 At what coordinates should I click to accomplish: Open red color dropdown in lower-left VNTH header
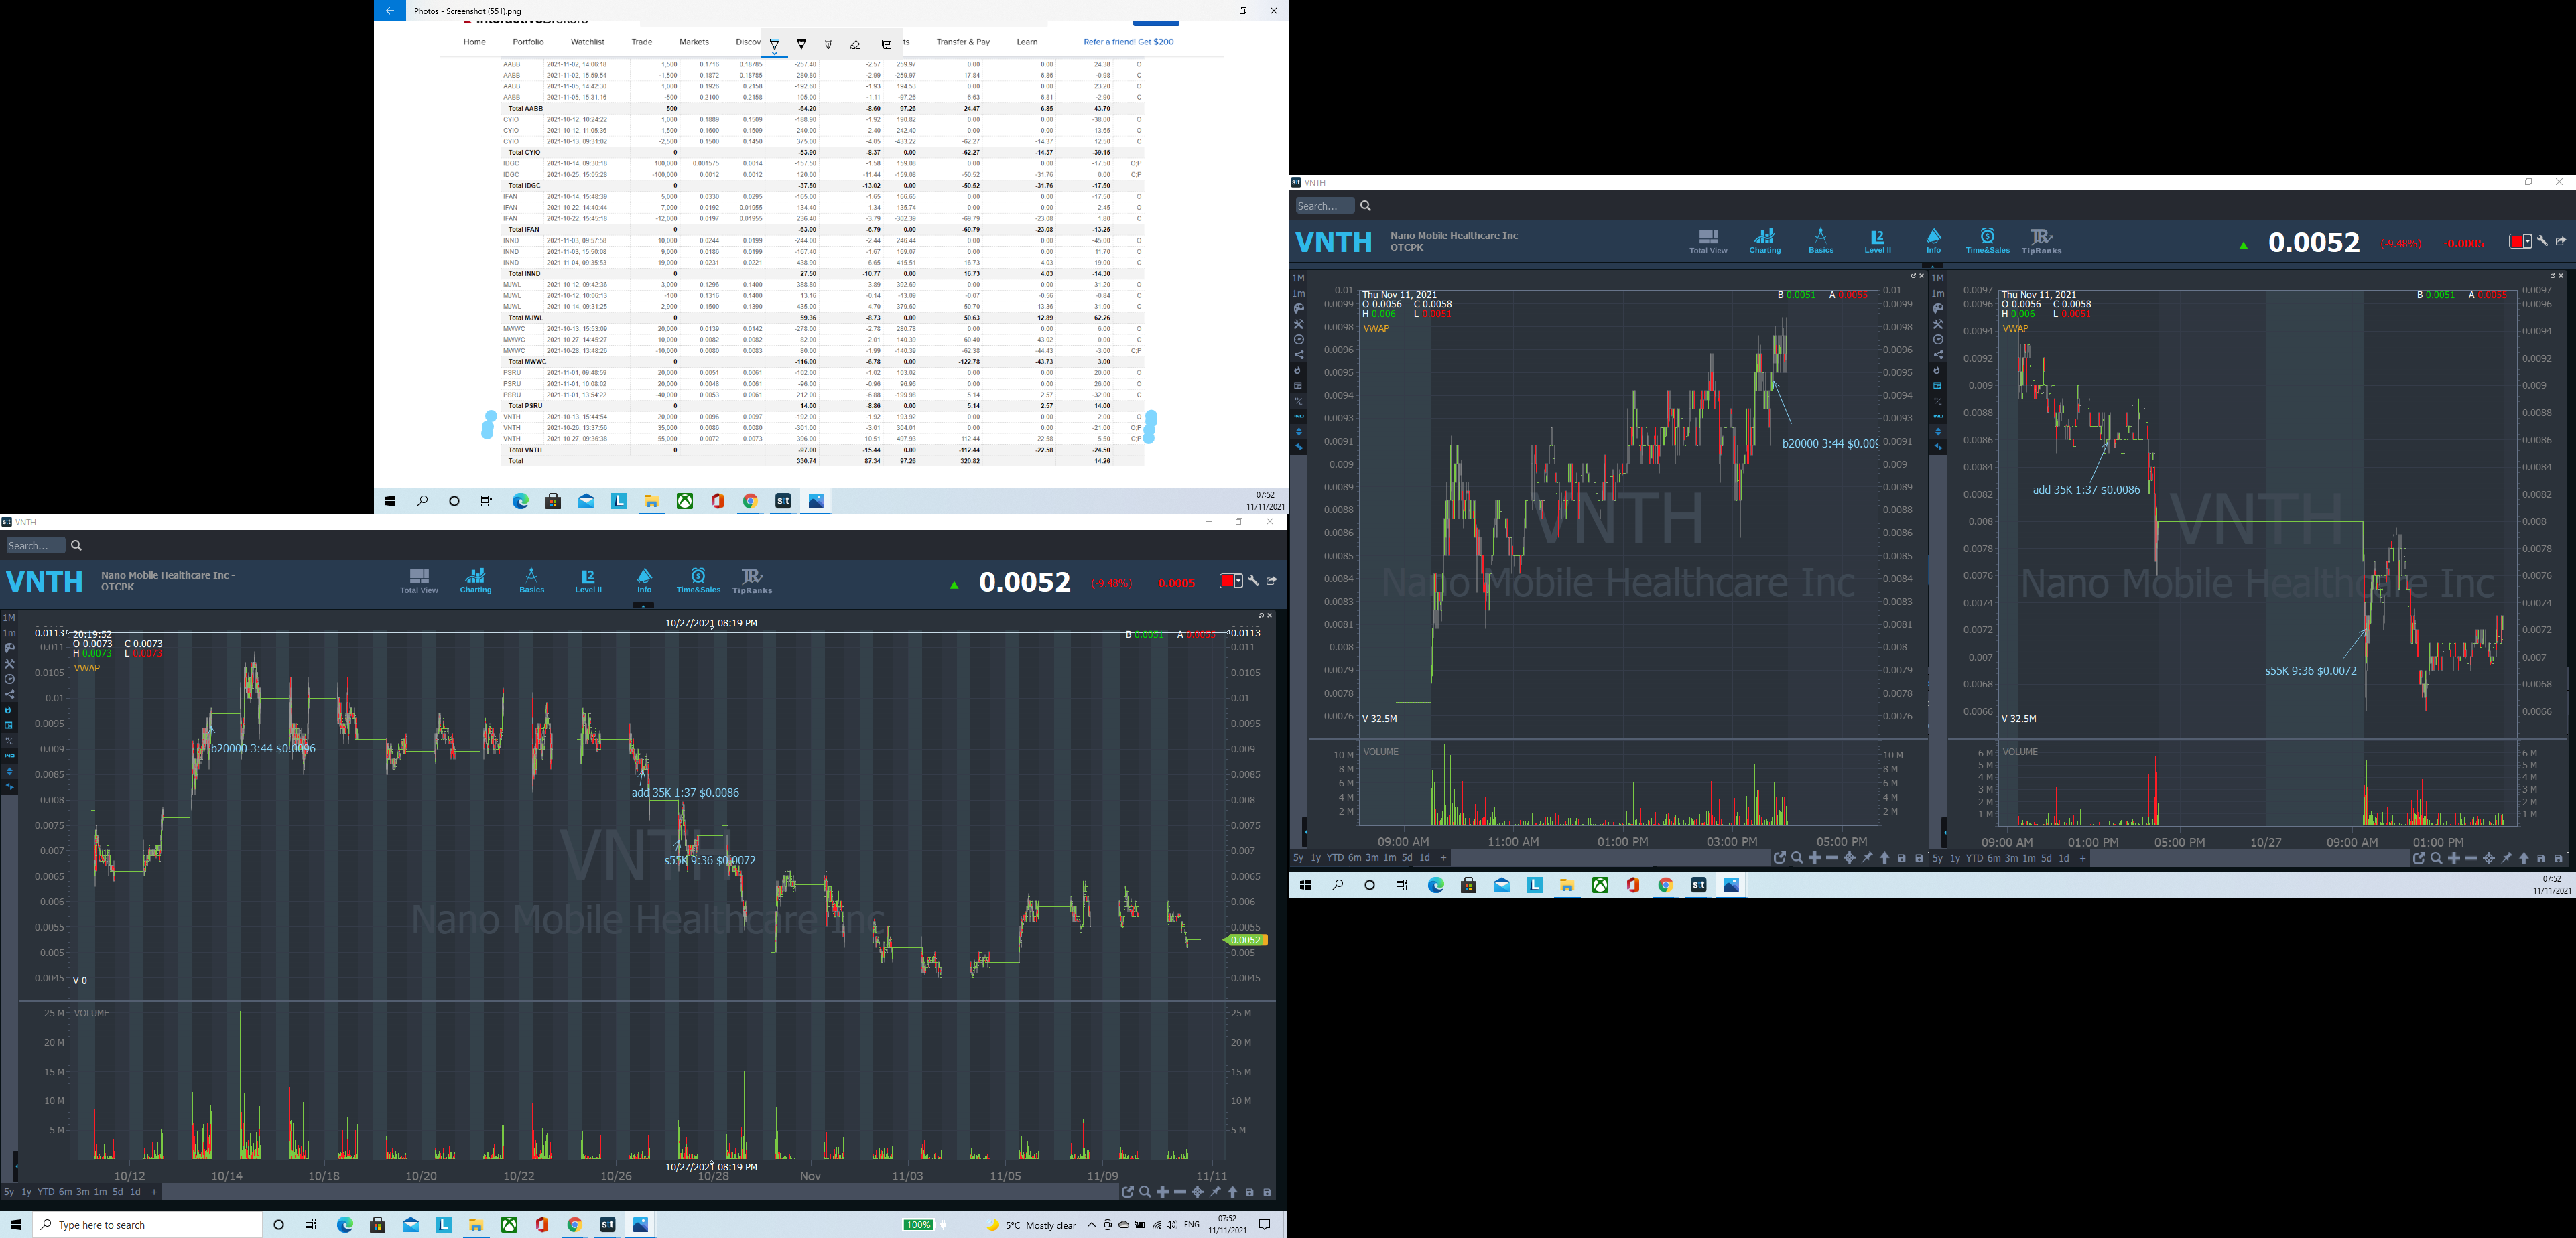(1231, 581)
